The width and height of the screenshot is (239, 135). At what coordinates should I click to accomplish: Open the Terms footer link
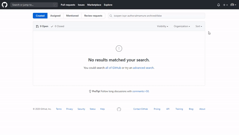tap(59, 109)
